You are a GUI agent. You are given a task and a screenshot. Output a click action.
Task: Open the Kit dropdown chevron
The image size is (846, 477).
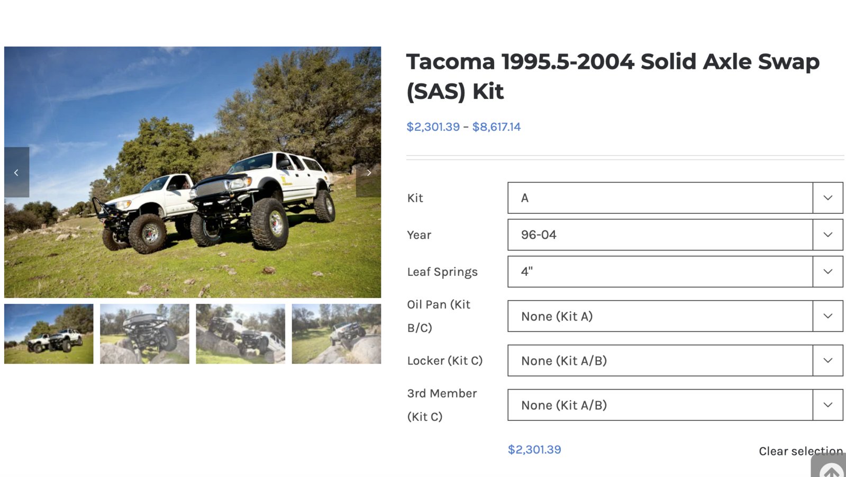(828, 198)
